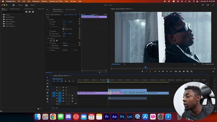Select the Ripple Edit tool

coord(47,84)
